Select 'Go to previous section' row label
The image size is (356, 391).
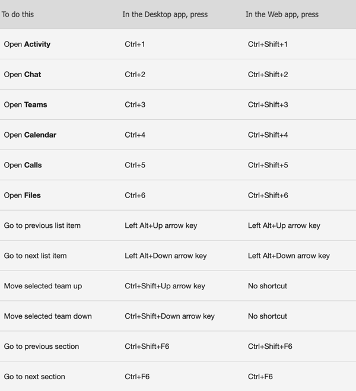coord(42,347)
